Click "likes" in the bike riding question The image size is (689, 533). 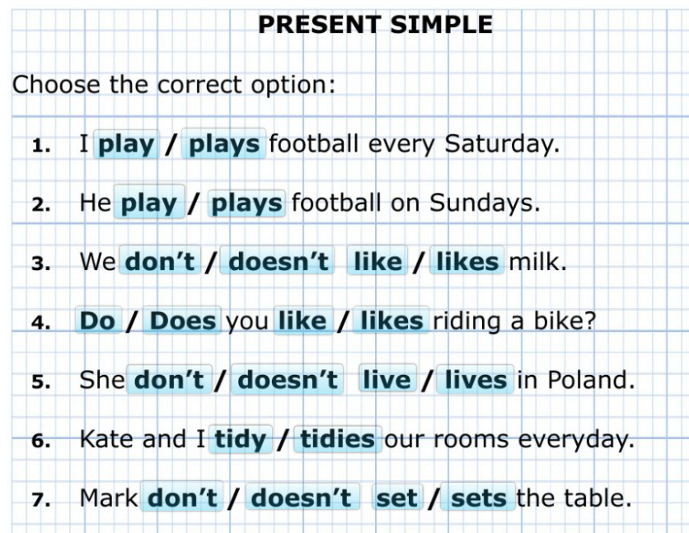click(x=391, y=321)
